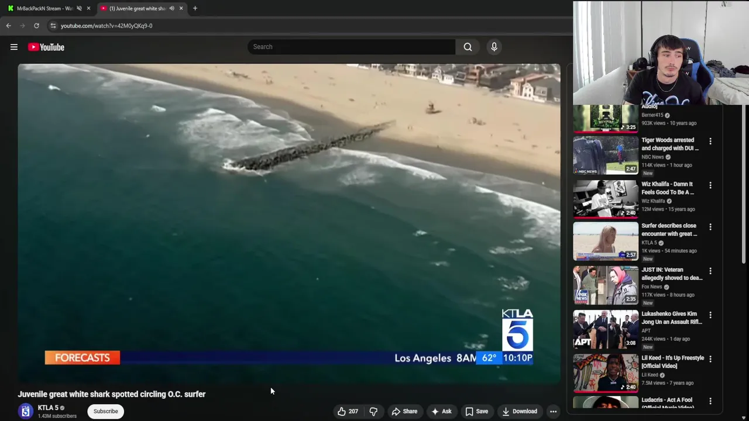
Task: Open the JUST IN: Veteran thumbnail
Action: click(606, 285)
